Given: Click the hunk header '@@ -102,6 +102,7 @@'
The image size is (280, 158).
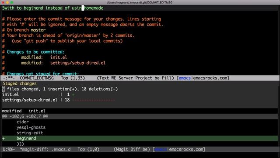Looking at the screenshot, I should (25, 116).
